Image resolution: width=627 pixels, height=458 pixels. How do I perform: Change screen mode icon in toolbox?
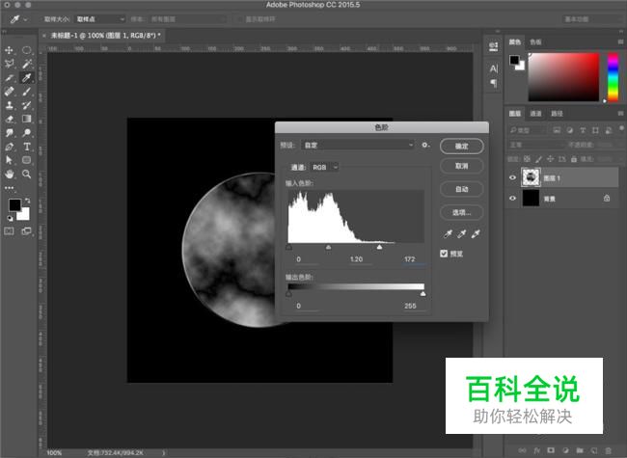point(26,231)
